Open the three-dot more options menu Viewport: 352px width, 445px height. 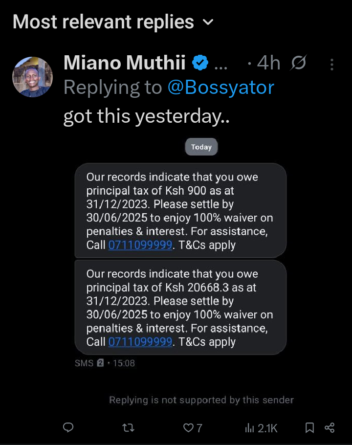[332, 64]
